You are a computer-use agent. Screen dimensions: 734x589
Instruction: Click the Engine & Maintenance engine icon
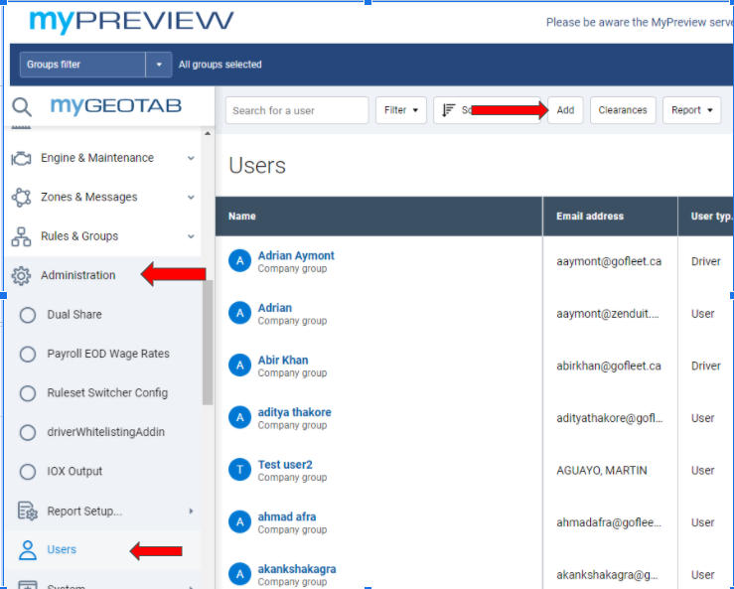(21, 158)
